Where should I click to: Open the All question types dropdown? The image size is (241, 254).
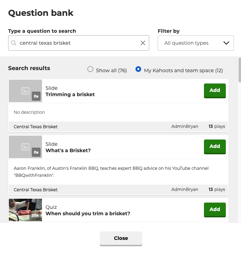click(x=196, y=43)
